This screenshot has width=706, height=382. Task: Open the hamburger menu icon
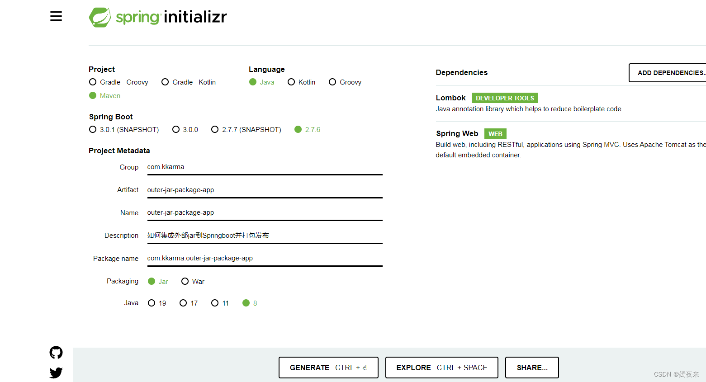point(56,16)
